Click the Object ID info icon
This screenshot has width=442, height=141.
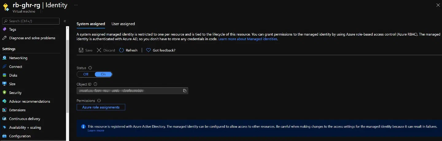click(95, 84)
